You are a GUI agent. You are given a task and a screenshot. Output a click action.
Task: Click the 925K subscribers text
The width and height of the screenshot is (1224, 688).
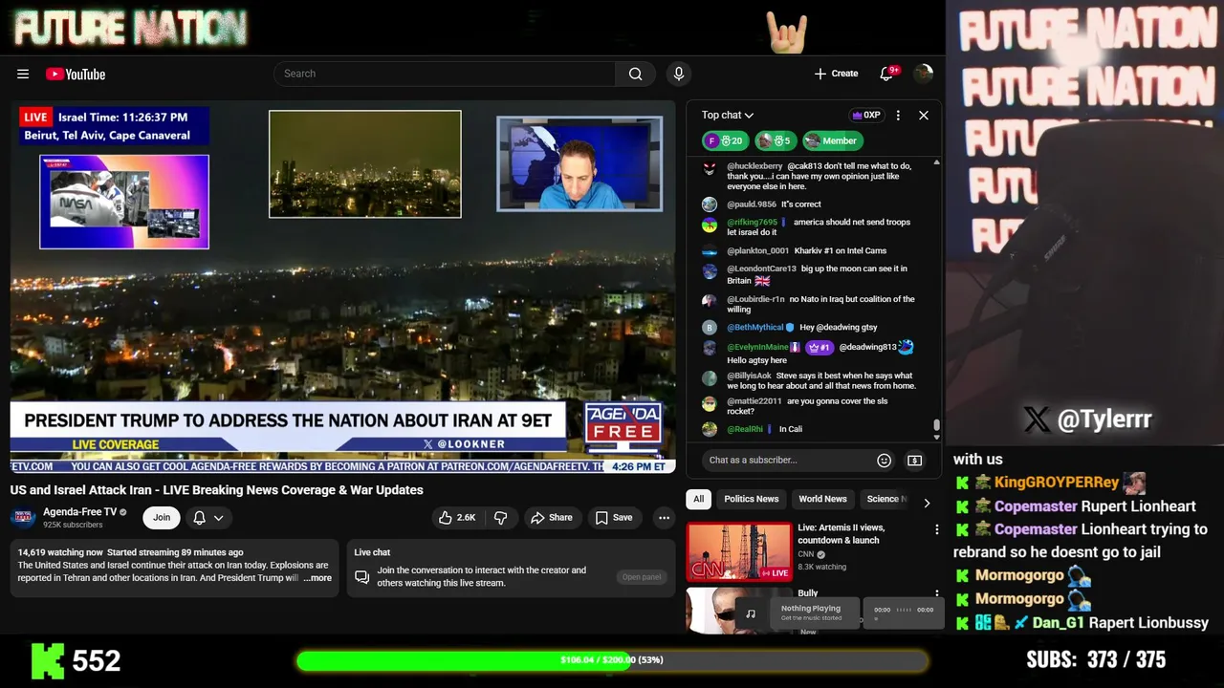(73, 525)
